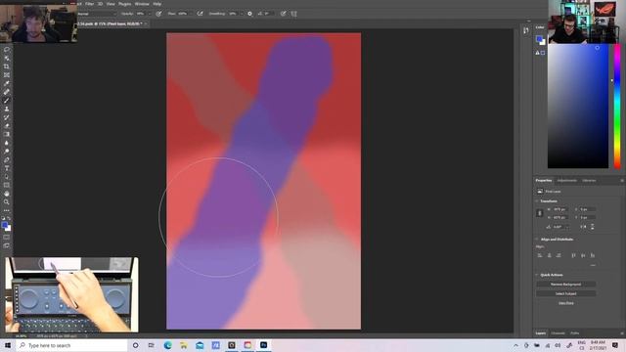The width and height of the screenshot is (626, 352).
Task: Select the Brush tool
Action: tap(7, 100)
